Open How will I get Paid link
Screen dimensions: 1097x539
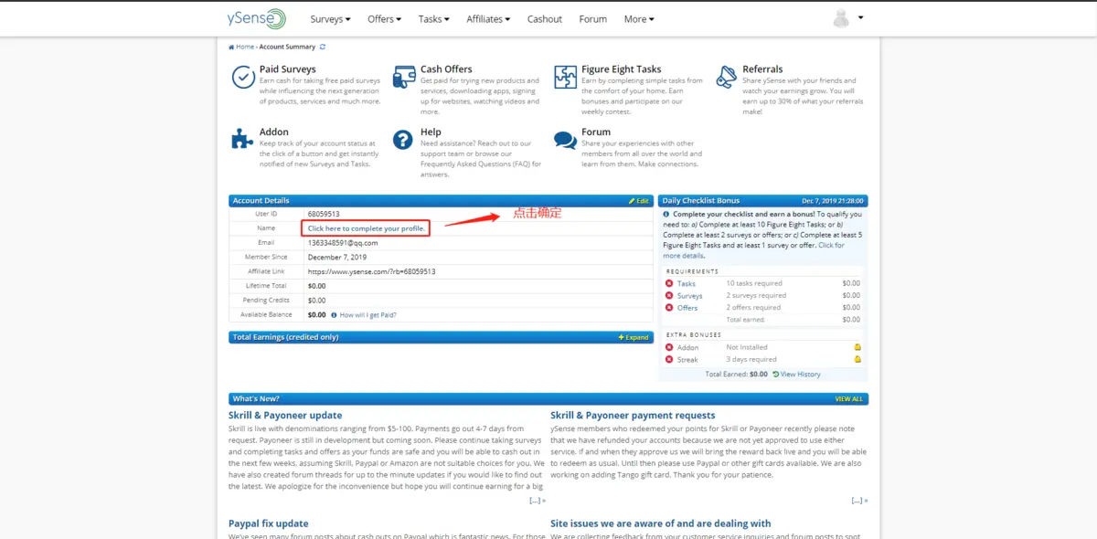[x=368, y=315]
